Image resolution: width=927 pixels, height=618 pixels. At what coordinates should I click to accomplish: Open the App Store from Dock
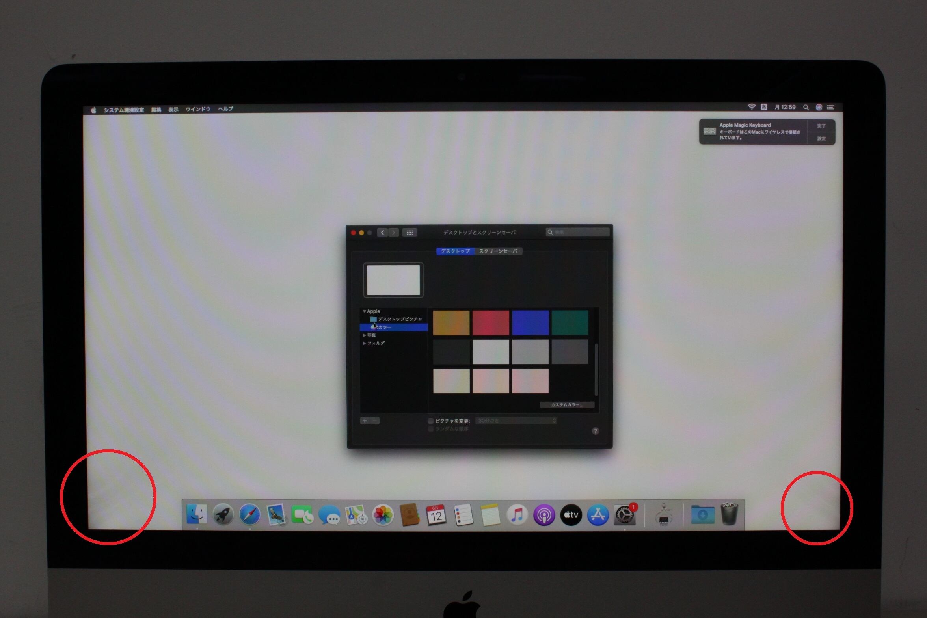pyautogui.click(x=598, y=515)
